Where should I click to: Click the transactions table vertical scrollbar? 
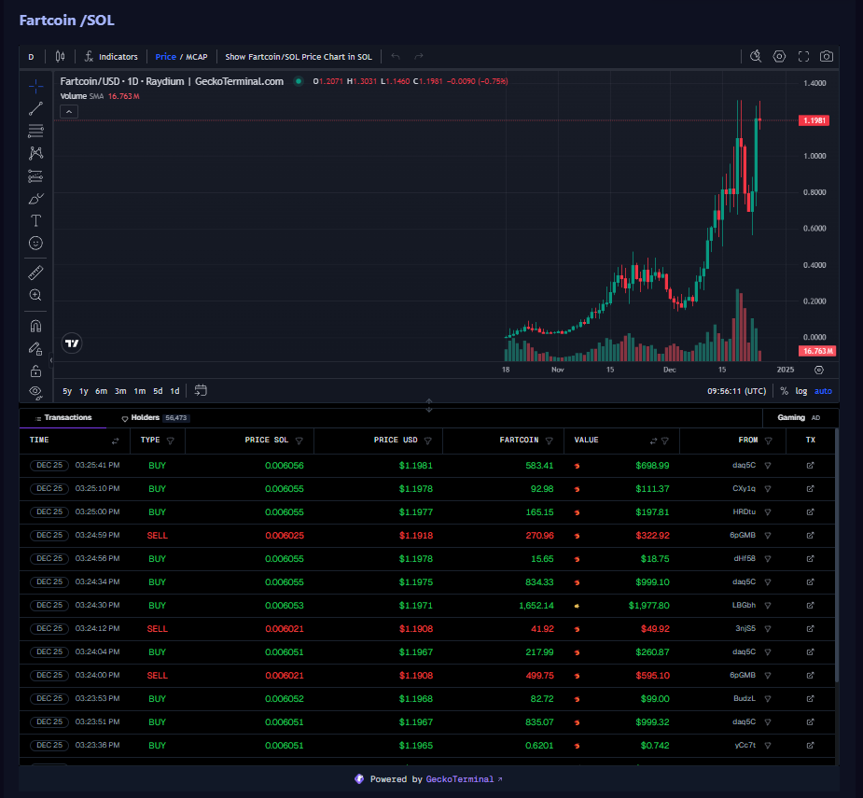point(837,556)
